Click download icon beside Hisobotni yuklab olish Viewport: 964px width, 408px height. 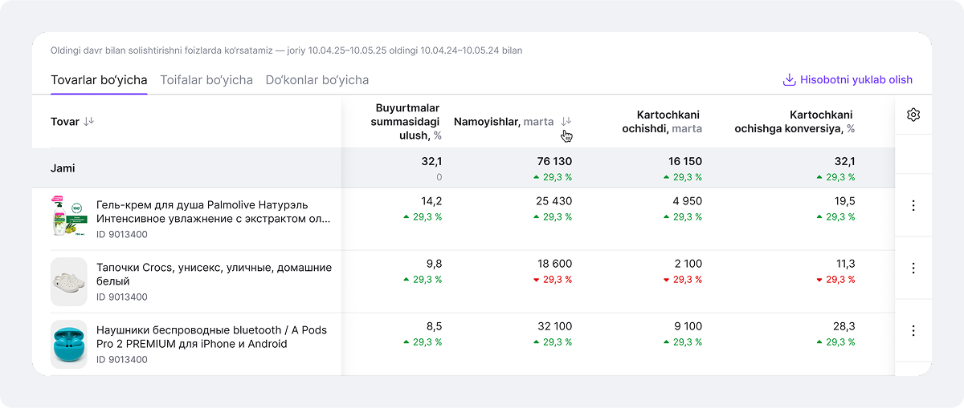789,79
